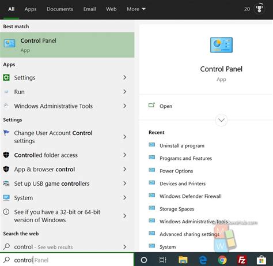The width and height of the screenshot is (273, 266).
Task: Click the info icon beside 32-bit or 64-bit
Action: click(x=6, y=212)
